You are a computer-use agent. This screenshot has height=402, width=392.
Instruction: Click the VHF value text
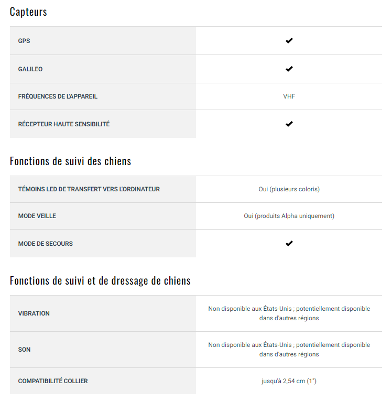coord(289,96)
